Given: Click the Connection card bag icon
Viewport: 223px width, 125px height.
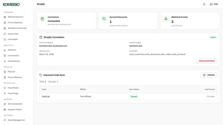Looking at the screenshot, I should click(x=42, y=19).
